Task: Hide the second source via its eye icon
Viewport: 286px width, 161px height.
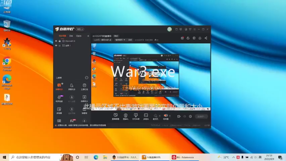Action: [x=56, y=45]
